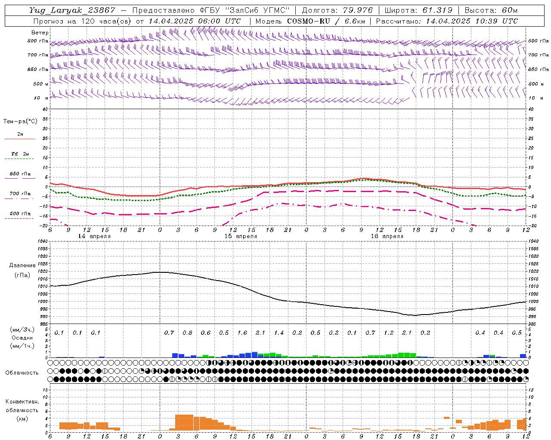This screenshot has width=551, height=440.
Task: Click the Облачность cloud cover label
Action: pos(22,373)
